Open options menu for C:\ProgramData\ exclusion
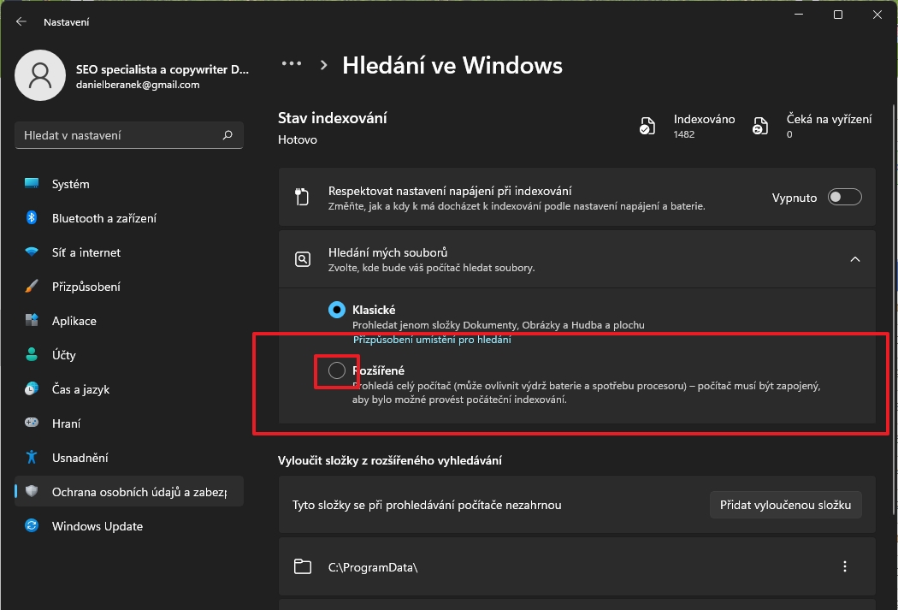898x610 pixels. [x=844, y=566]
